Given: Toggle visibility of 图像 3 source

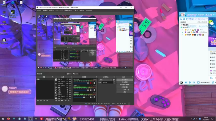Looking at the screenshot, I should [67, 79].
